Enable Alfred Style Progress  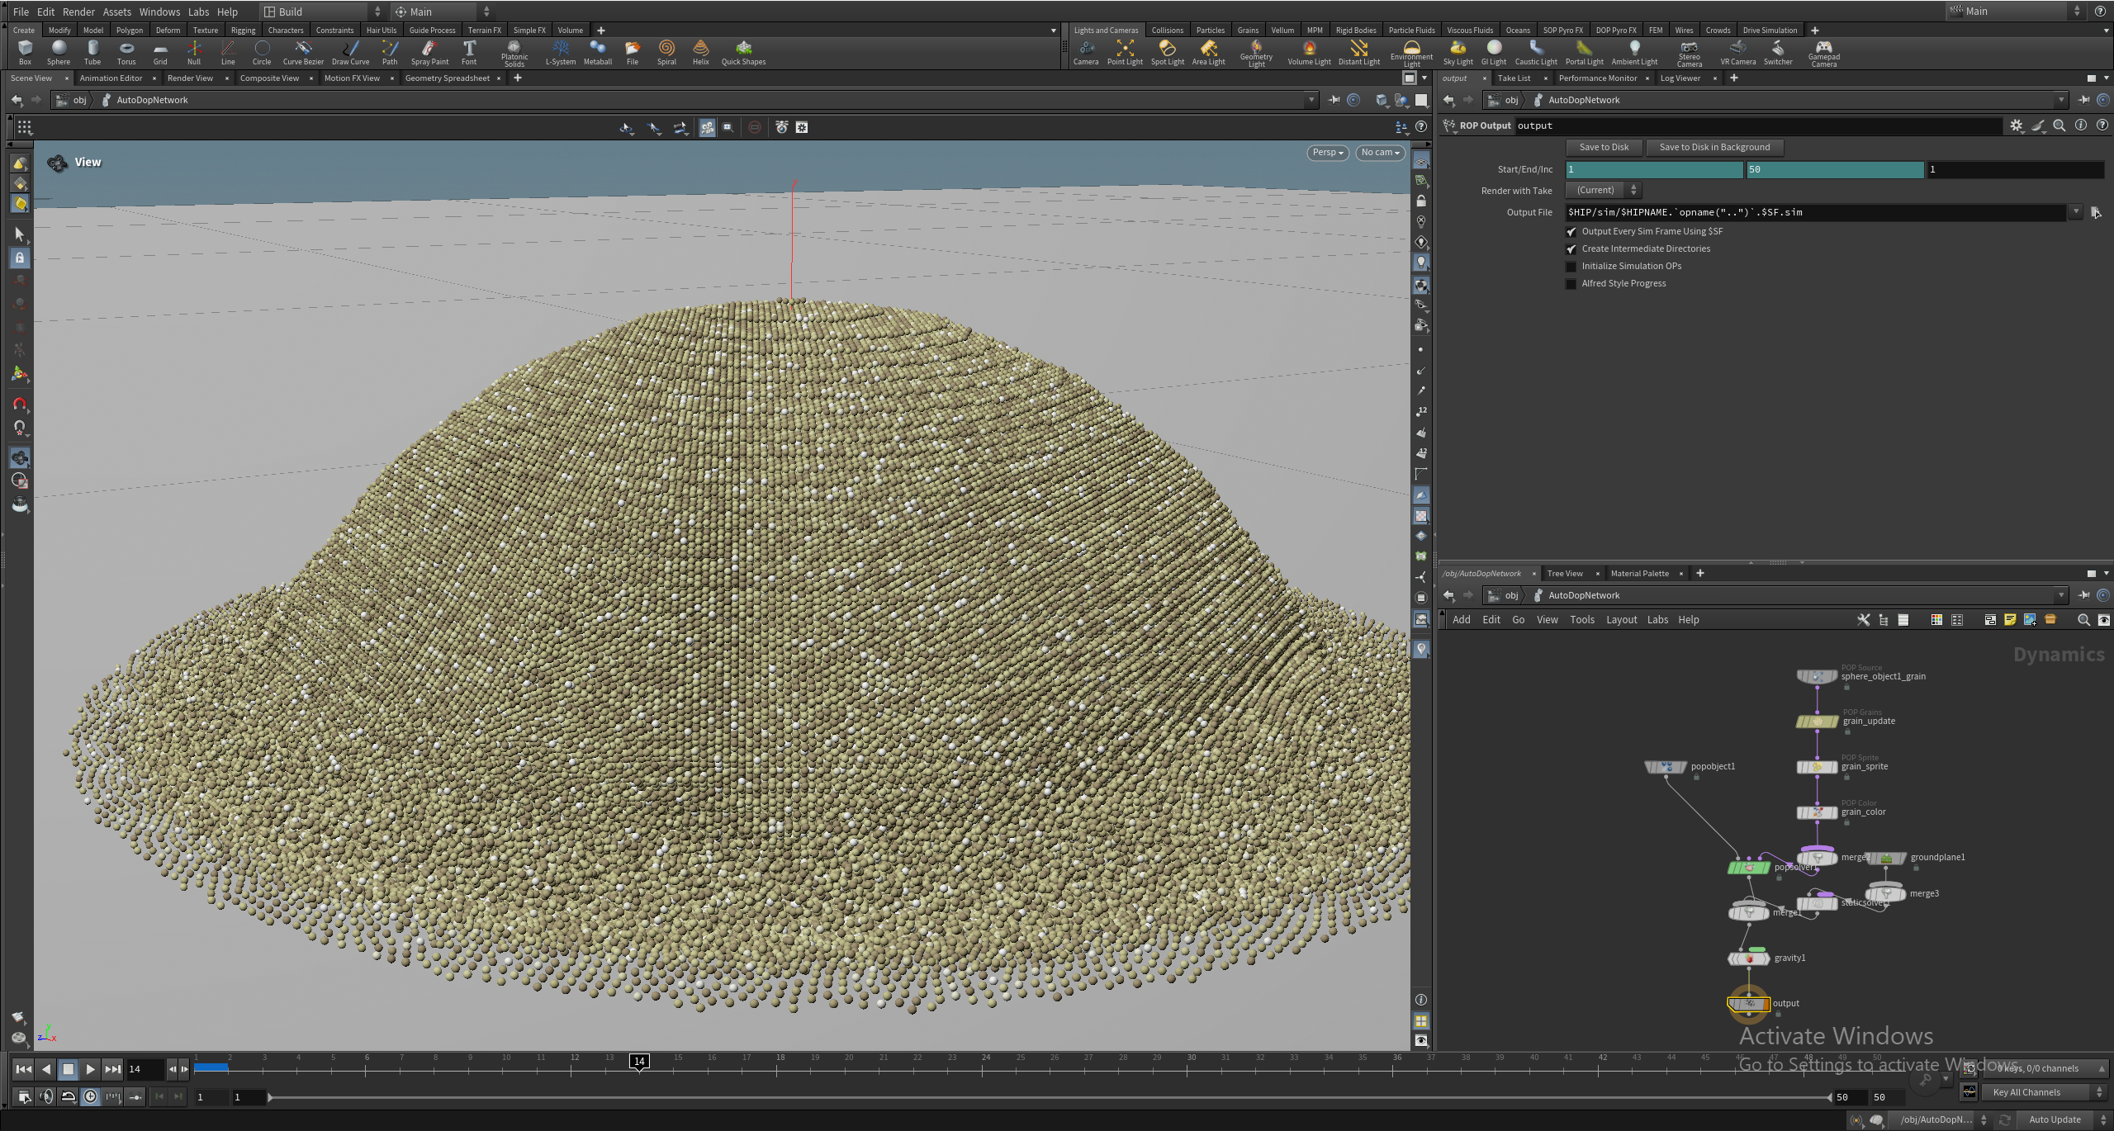[1571, 283]
